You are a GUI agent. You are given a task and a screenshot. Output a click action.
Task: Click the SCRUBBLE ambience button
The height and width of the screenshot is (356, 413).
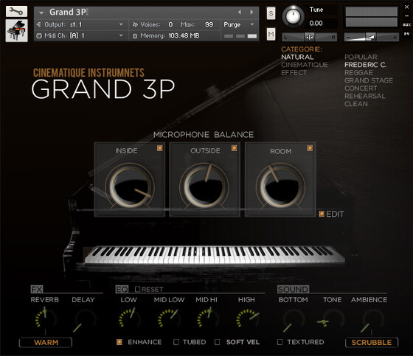(x=372, y=343)
